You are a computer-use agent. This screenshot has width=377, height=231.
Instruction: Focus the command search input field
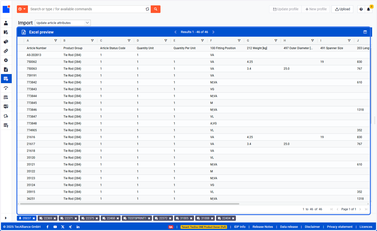pos(86,9)
